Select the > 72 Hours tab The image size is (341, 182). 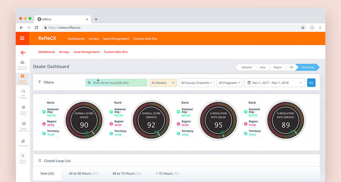pyautogui.click(x=167, y=173)
